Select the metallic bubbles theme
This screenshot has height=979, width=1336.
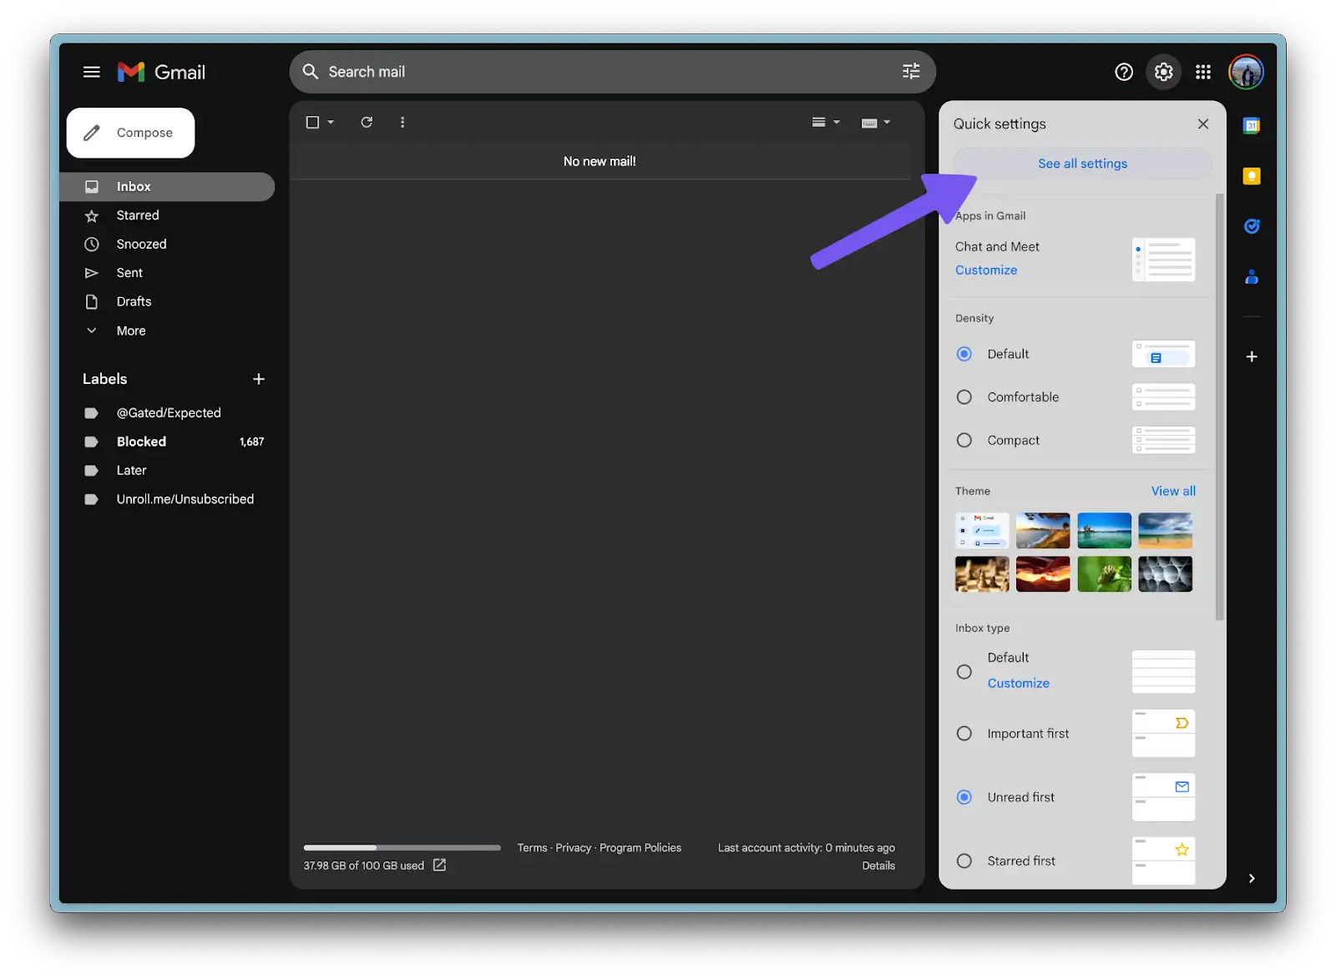coord(1165,574)
